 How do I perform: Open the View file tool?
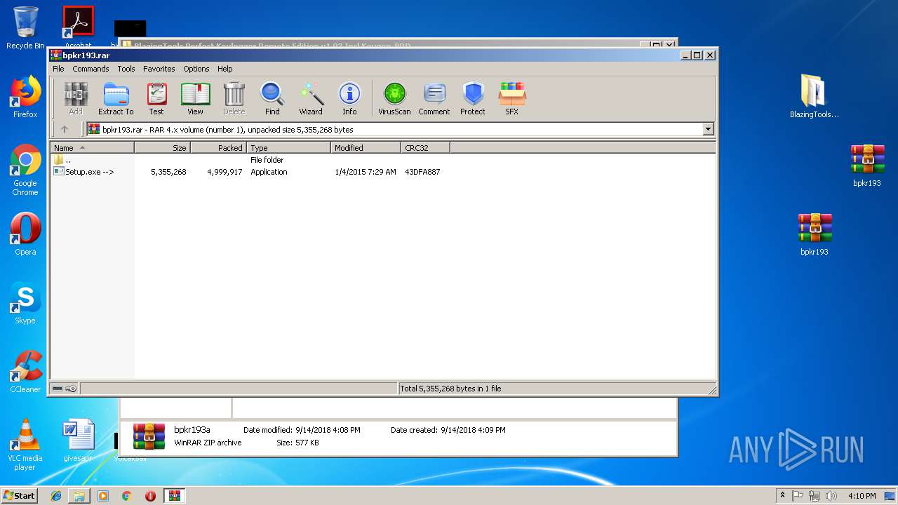pyautogui.click(x=195, y=98)
